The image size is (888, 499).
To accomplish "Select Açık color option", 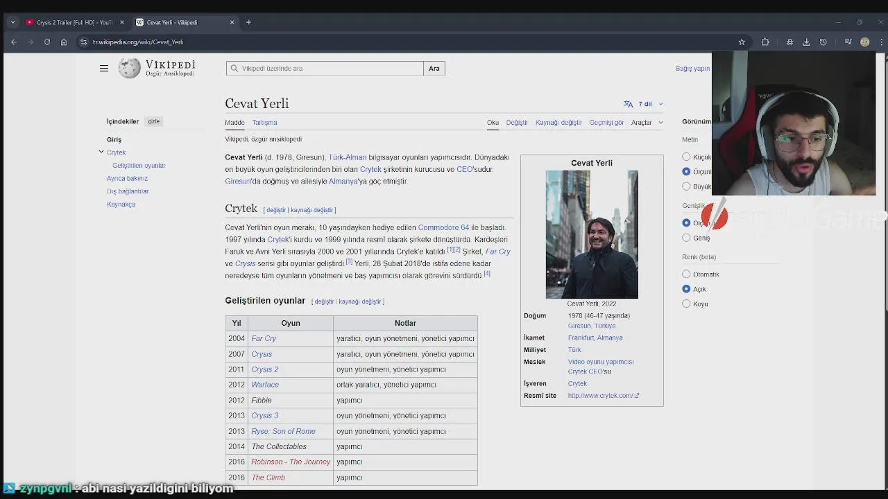I will point(686,289).
